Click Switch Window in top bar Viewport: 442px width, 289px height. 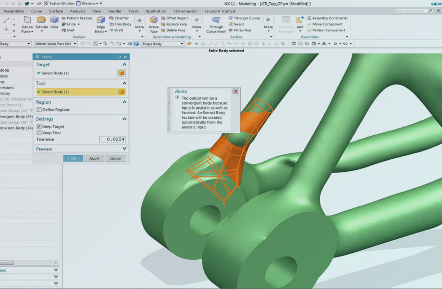(59, 3)
